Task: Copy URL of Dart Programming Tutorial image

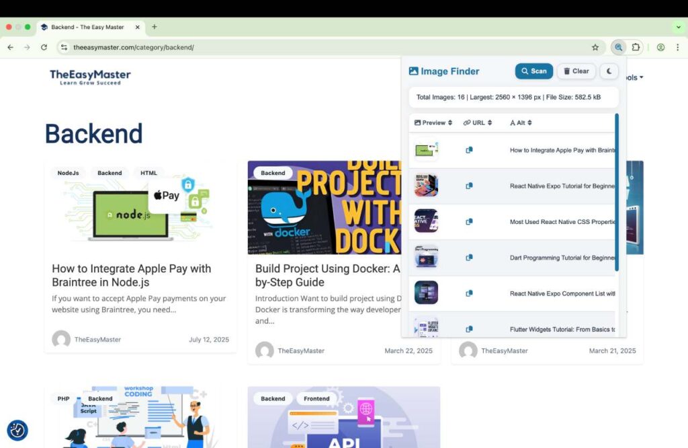Action: click(x=469, y=258)
